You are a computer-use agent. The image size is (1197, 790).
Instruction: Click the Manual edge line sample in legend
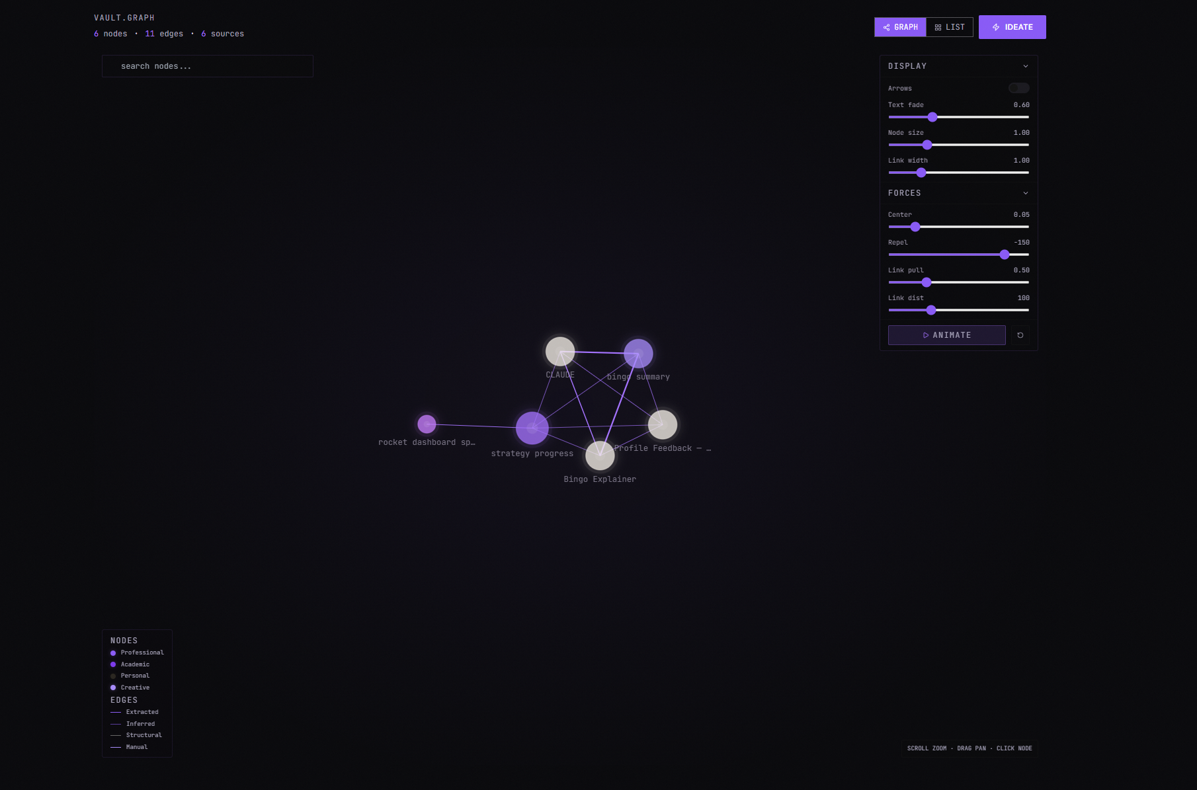[x=115, y=747]
